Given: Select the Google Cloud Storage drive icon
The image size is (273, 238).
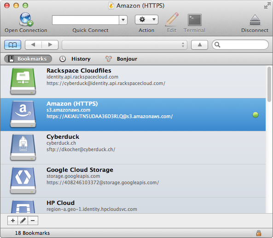Looking at the screenshot, I should tap(23, 181).
